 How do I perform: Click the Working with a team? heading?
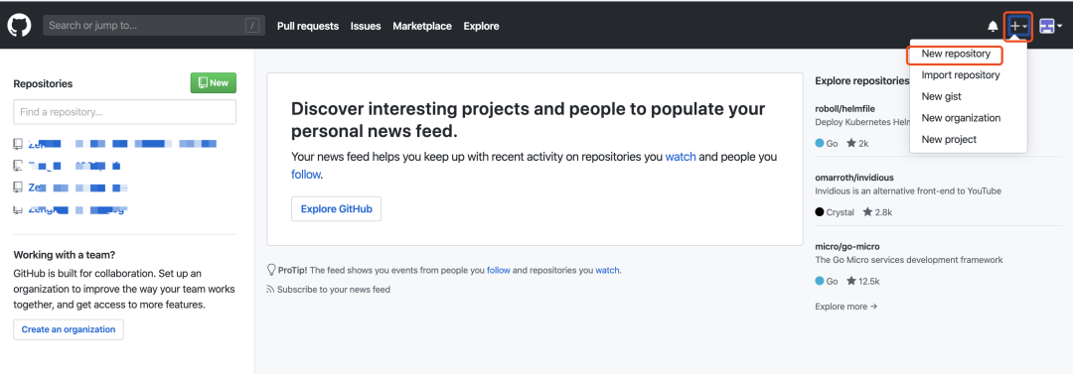coord(65,255)
